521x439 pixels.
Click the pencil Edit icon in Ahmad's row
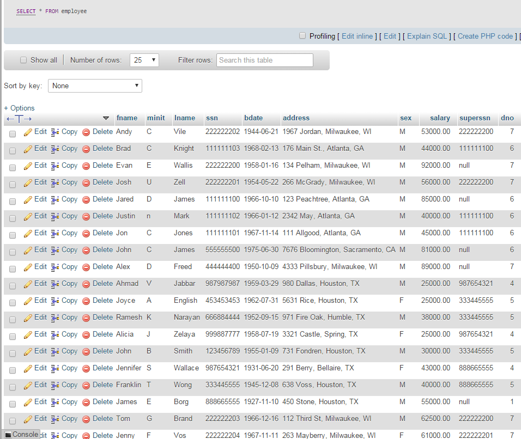28,284
